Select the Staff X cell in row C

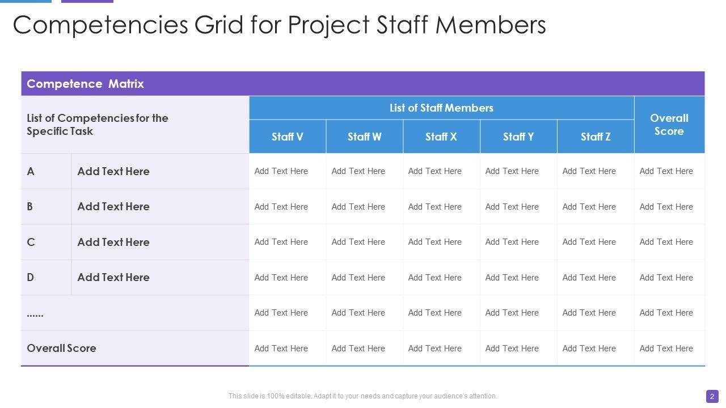(435, 242)
